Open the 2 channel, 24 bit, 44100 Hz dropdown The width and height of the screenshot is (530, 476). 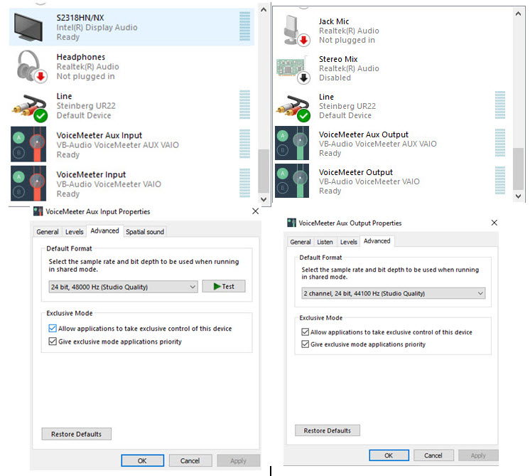393,293
